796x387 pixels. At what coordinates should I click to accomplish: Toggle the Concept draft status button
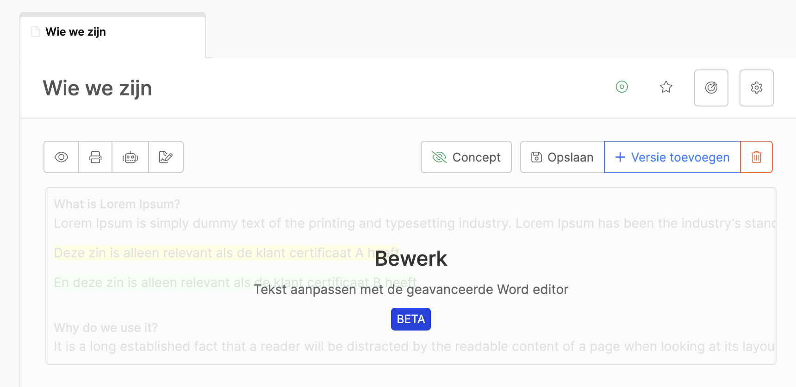pyautogui.click(x=466, y=157)
